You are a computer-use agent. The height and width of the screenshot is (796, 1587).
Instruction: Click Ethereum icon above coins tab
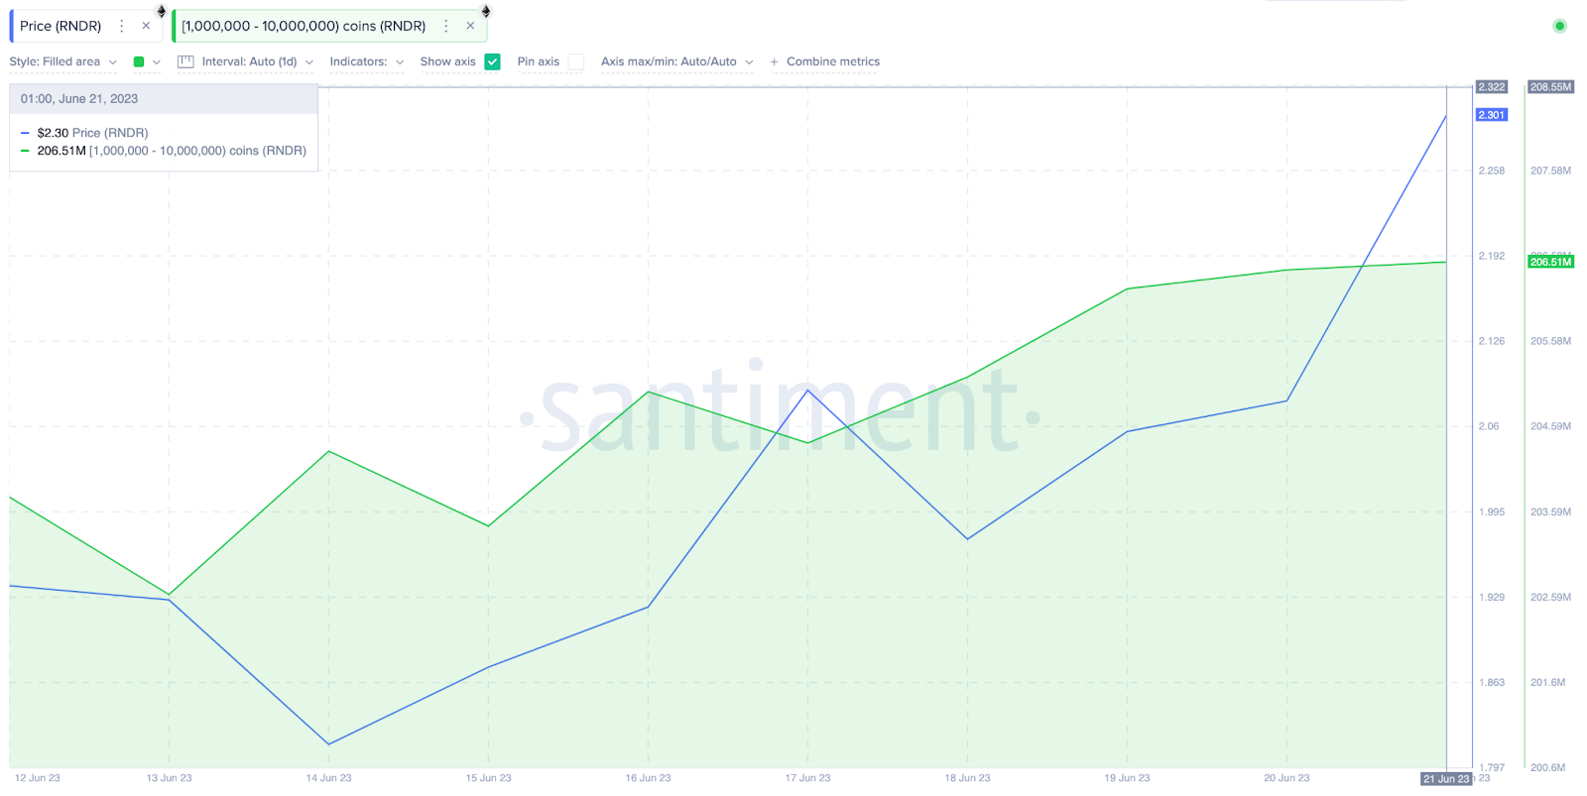click(x=486, y=11)
